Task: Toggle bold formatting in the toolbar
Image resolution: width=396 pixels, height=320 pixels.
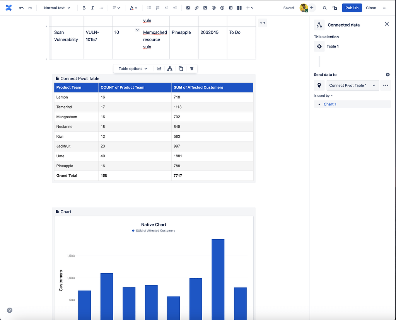Action: click(84, 8)
